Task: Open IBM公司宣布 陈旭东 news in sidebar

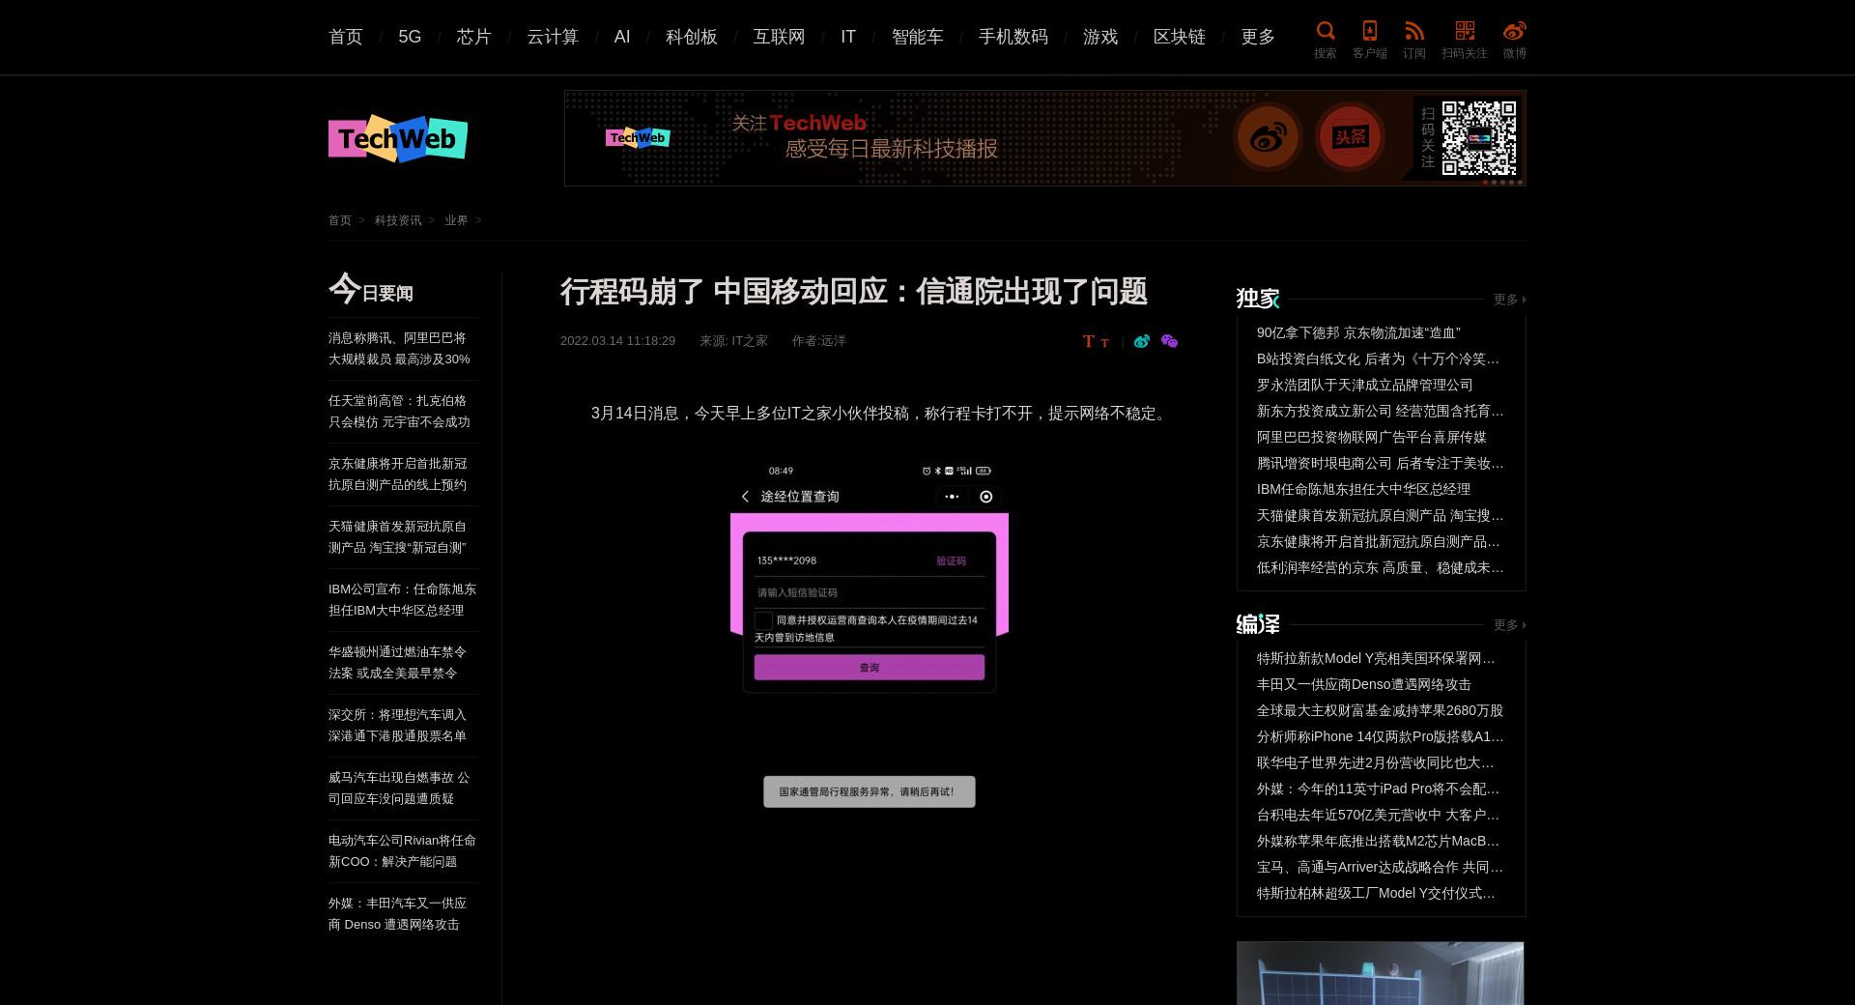Action: pyautogui.click(x=402, y=600)
